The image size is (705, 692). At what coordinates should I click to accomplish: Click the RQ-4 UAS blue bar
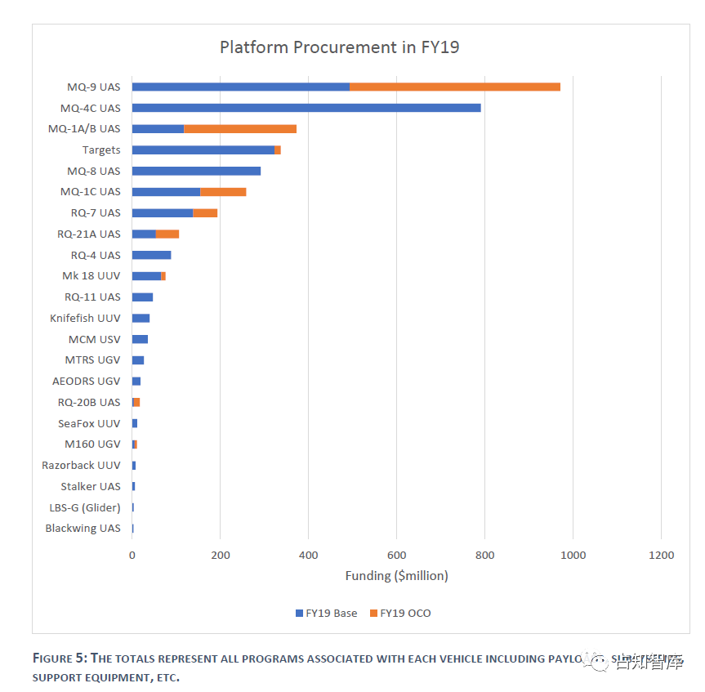coord(151,255)
